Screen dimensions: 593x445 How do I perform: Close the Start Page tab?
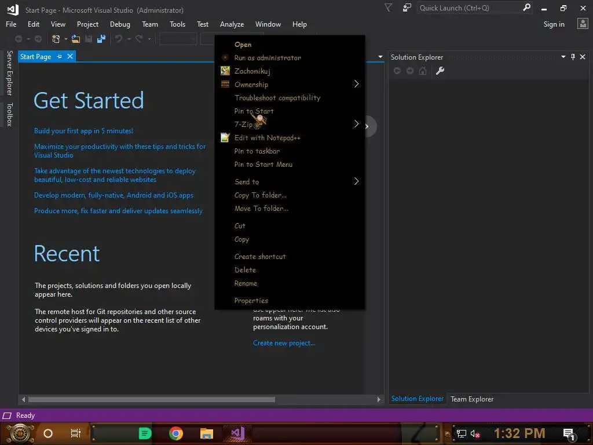(x=70, y=56)
